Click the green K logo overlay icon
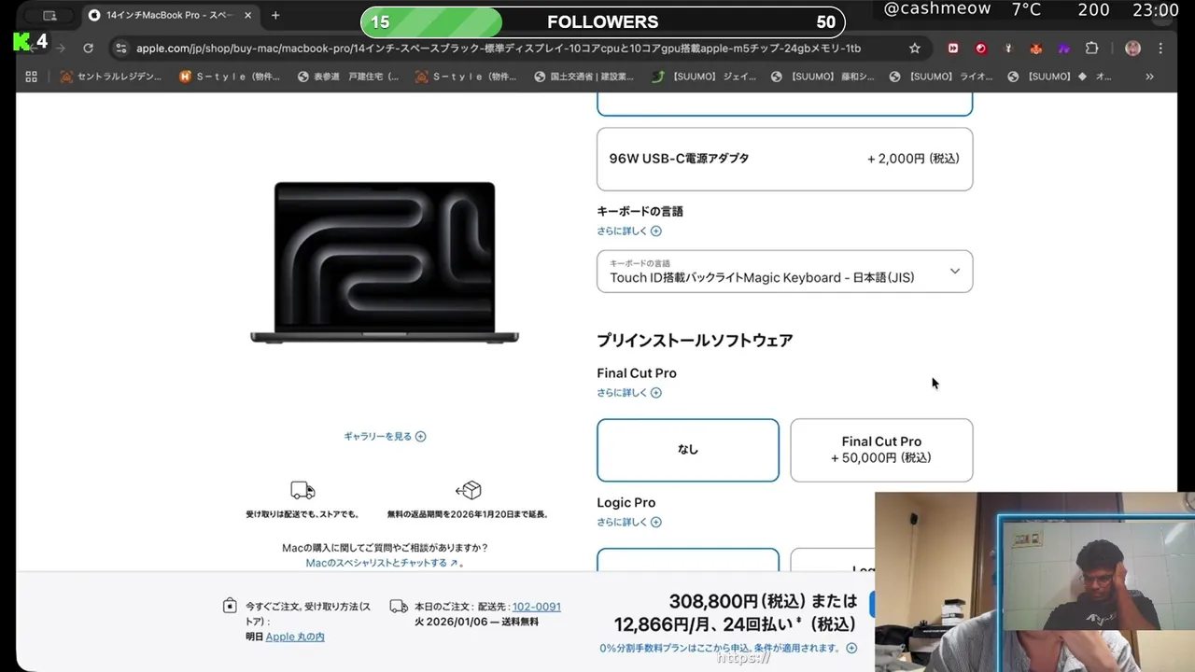 [x=21, y=41]
